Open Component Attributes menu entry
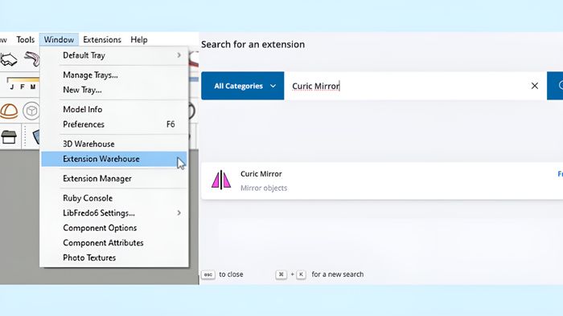The width and height of the screenshot is (563, 316). point(114,243)
